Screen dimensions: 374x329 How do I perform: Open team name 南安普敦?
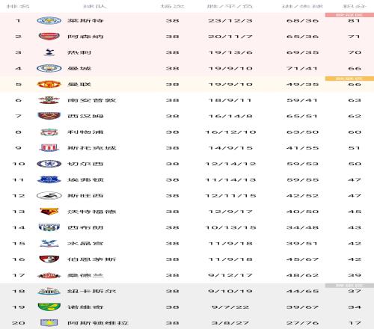coord(92,100)
